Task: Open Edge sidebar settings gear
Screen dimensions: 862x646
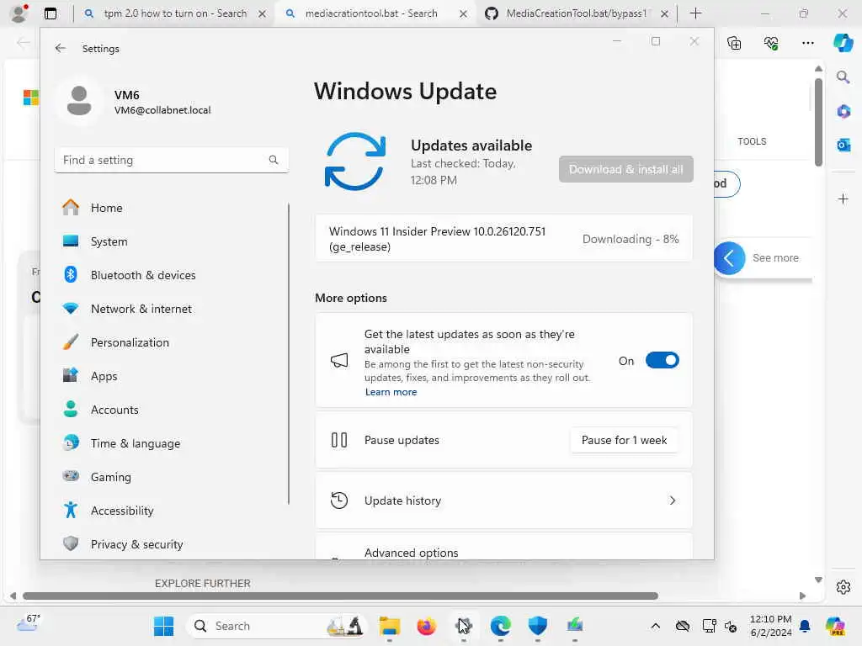Action: pos(843,587)
